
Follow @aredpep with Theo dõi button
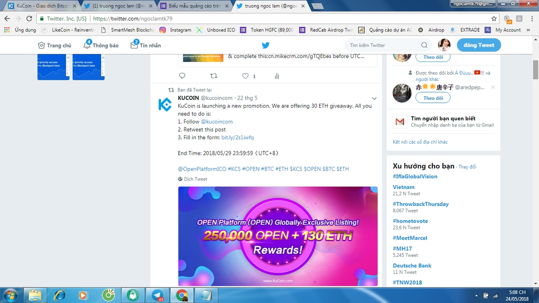pos(433,98)
